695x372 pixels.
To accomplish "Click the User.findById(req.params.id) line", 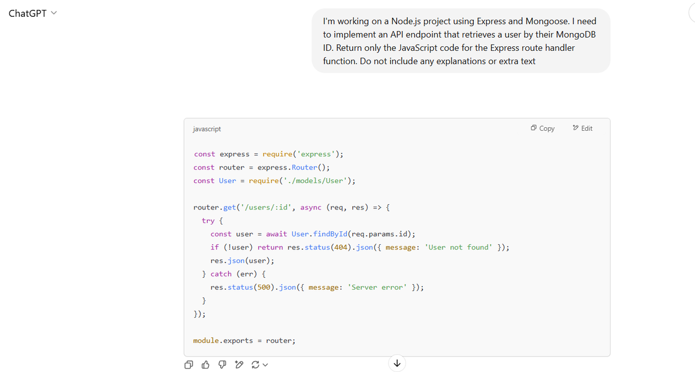I will click(313, 234).
